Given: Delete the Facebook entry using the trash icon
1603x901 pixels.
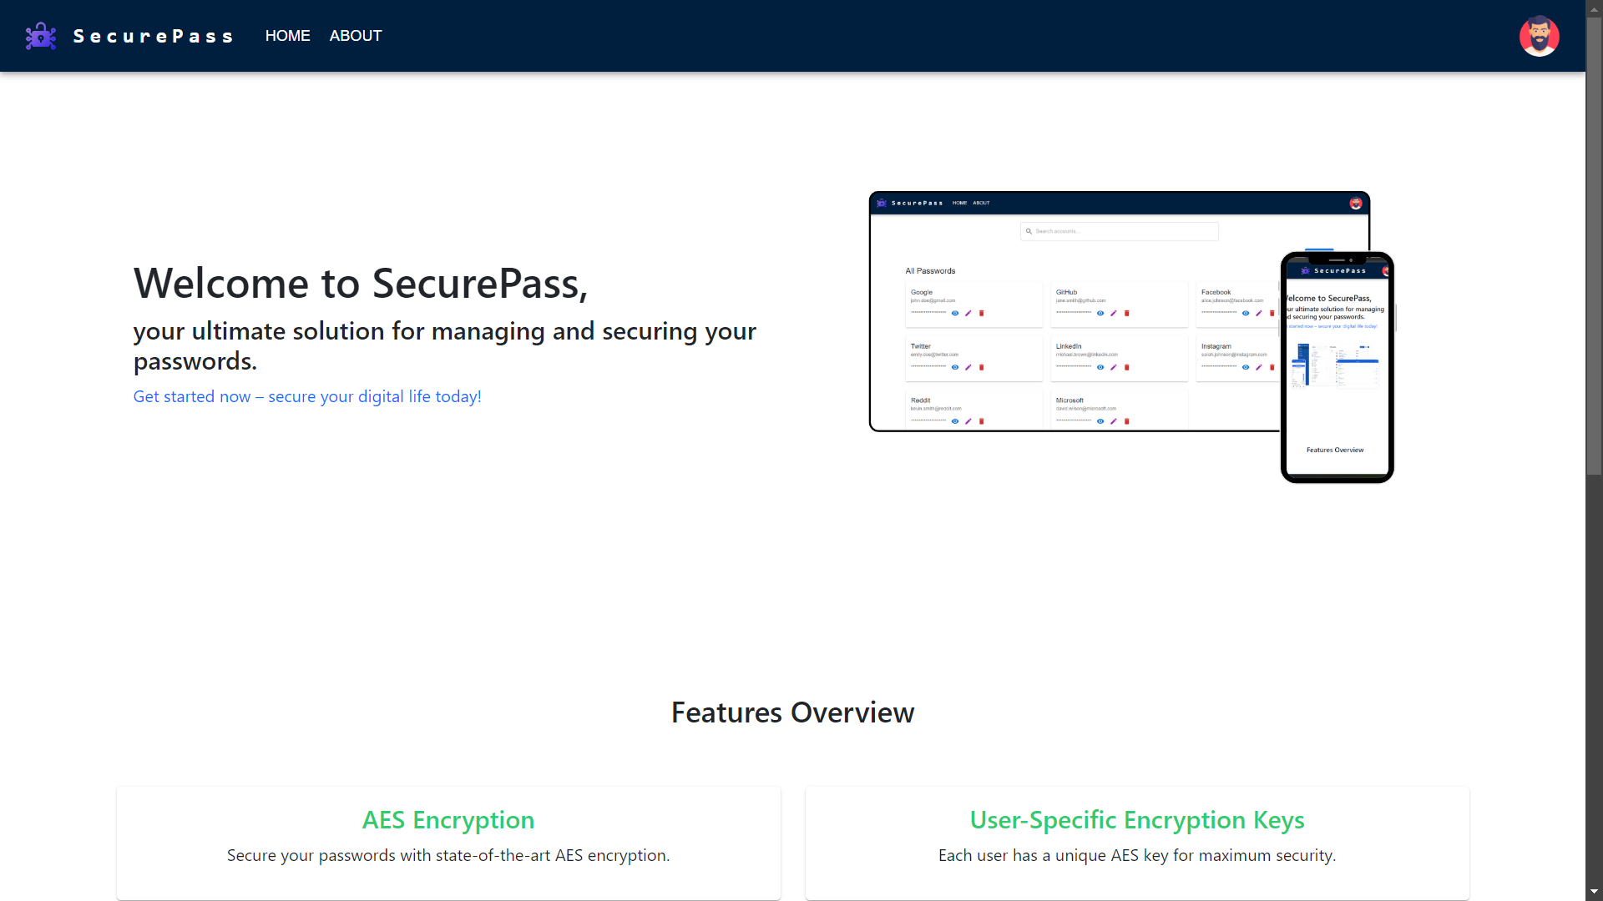Looking at the screenshot, I should click(x=1272, y=313).
